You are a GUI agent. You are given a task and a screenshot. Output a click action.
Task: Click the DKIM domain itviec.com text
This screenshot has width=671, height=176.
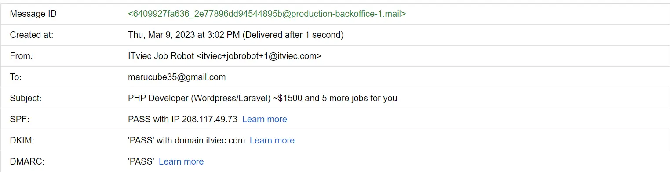(225, 140)
